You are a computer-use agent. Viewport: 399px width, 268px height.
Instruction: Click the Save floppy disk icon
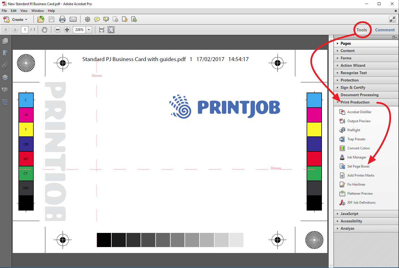click(52, 19)
